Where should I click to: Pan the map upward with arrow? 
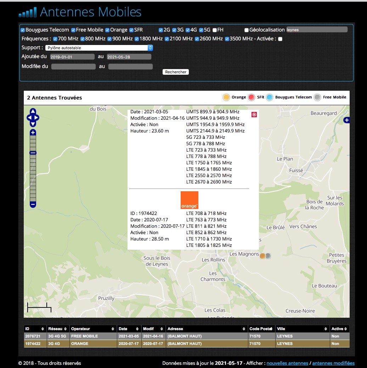tap(33, 111)
